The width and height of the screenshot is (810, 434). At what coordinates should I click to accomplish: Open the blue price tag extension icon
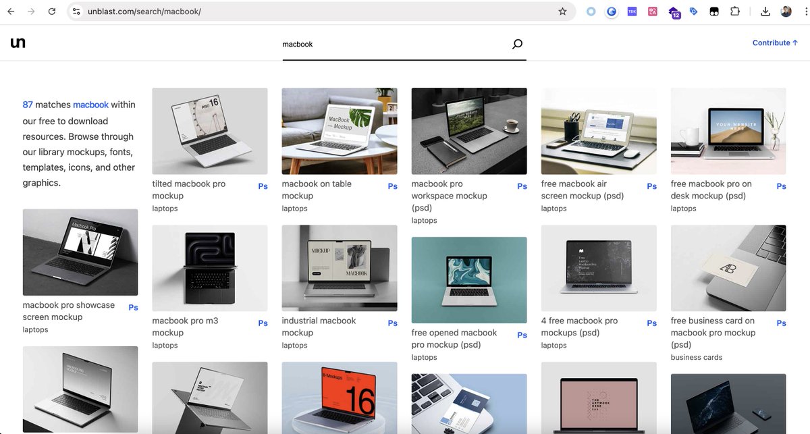(x=693, y=11)
